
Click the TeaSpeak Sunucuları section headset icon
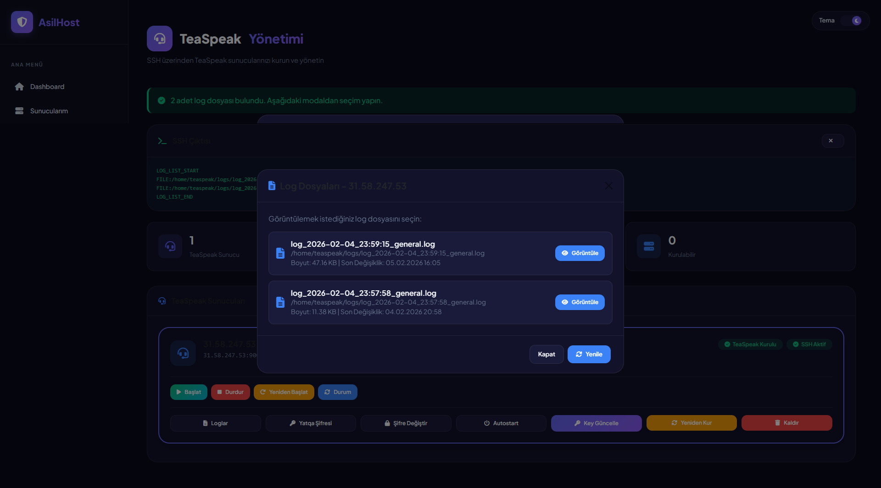click(162, 301)
